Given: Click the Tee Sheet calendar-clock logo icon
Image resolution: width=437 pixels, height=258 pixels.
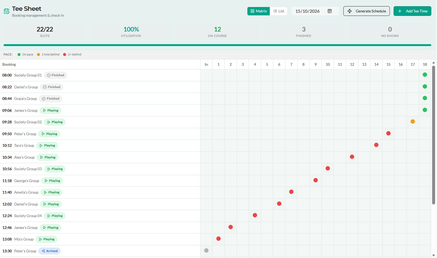Looking at the screenshot, I should pos(7,11).
